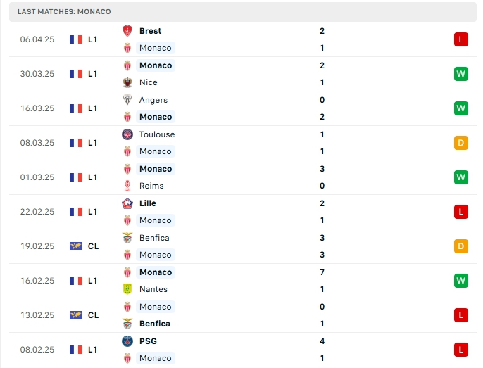Click the French flag for 06.04.25 match
483x368 pixels.
[x=76, y=39]
